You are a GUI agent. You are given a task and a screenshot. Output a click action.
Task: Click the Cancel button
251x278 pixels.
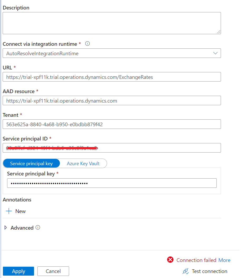click(53, 271)
